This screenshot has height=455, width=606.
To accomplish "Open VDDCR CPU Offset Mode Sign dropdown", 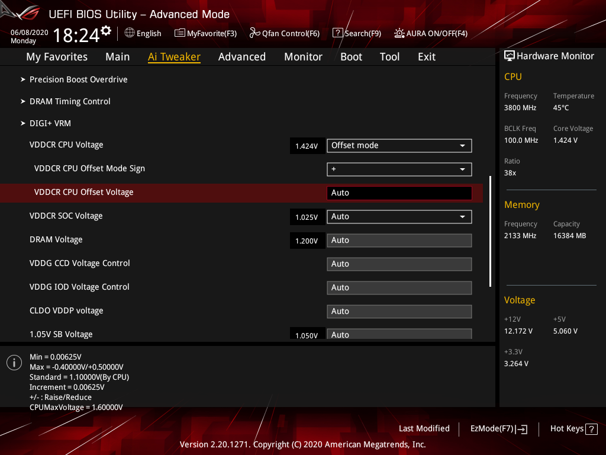I will tap(399, 169).
